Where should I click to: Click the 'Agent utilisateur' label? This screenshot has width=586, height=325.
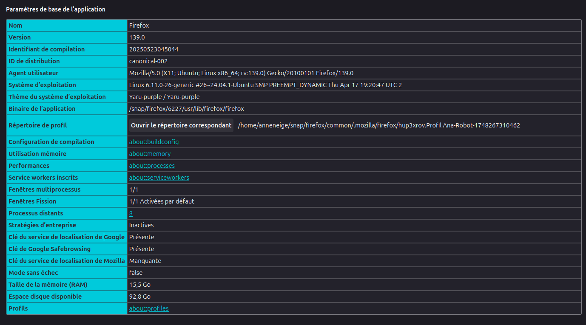pos(34,73)
